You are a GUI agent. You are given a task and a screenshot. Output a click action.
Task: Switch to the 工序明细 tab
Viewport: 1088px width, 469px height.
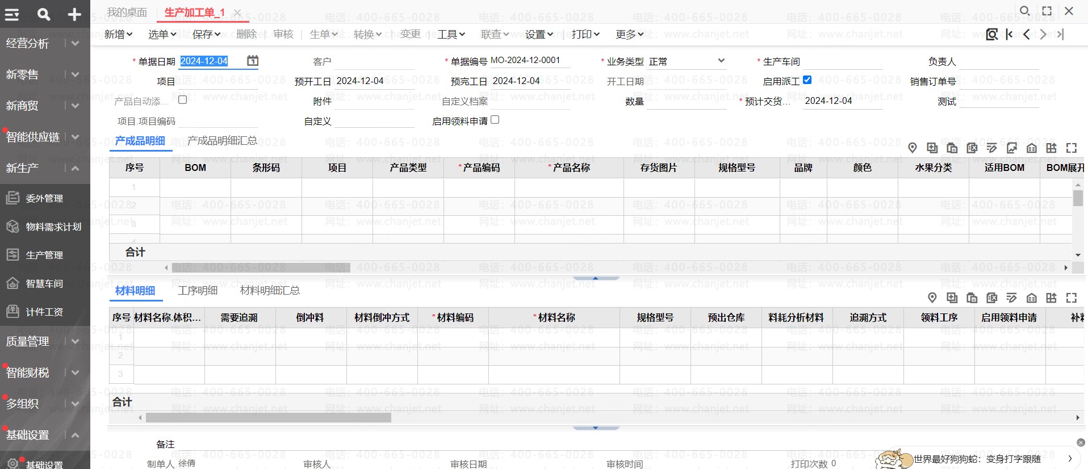198,290
